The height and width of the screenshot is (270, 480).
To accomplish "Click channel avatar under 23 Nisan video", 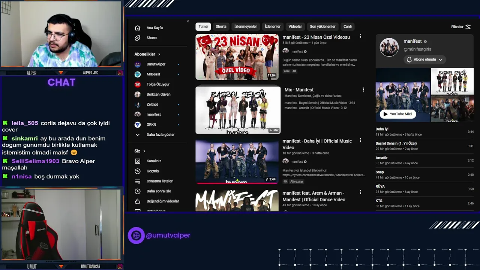I will click(285, 51).
